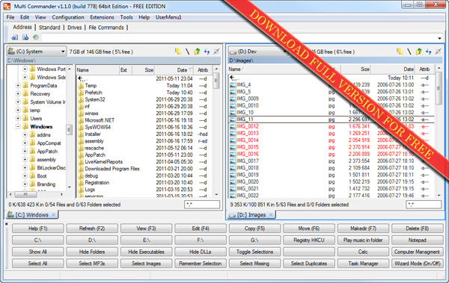This screenshot has width=449, height=283.
Task: Click right panel filter input field
Action: [x=424, y=205]
